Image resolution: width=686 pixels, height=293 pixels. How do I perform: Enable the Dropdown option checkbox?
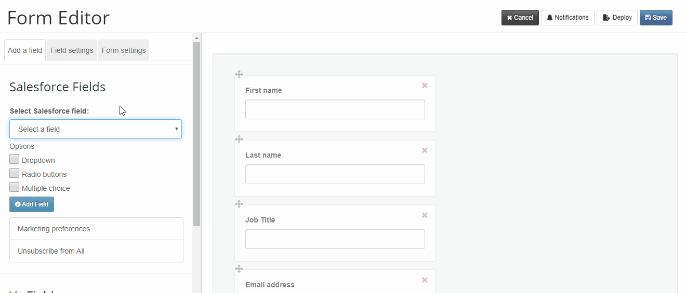(x=14, y=159)
